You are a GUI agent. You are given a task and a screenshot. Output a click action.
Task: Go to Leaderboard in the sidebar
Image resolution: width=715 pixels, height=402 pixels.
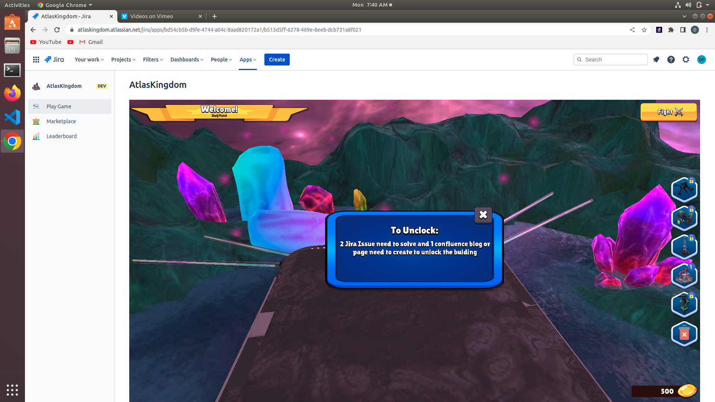pos(61,136)
